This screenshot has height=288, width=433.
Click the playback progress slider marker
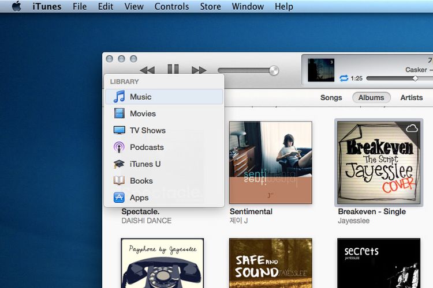[415, 78]
